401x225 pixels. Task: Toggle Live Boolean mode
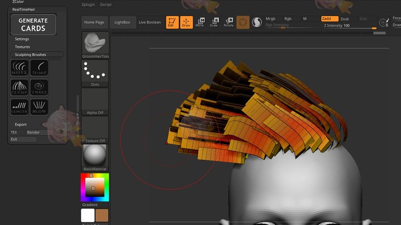pos(150,22)
